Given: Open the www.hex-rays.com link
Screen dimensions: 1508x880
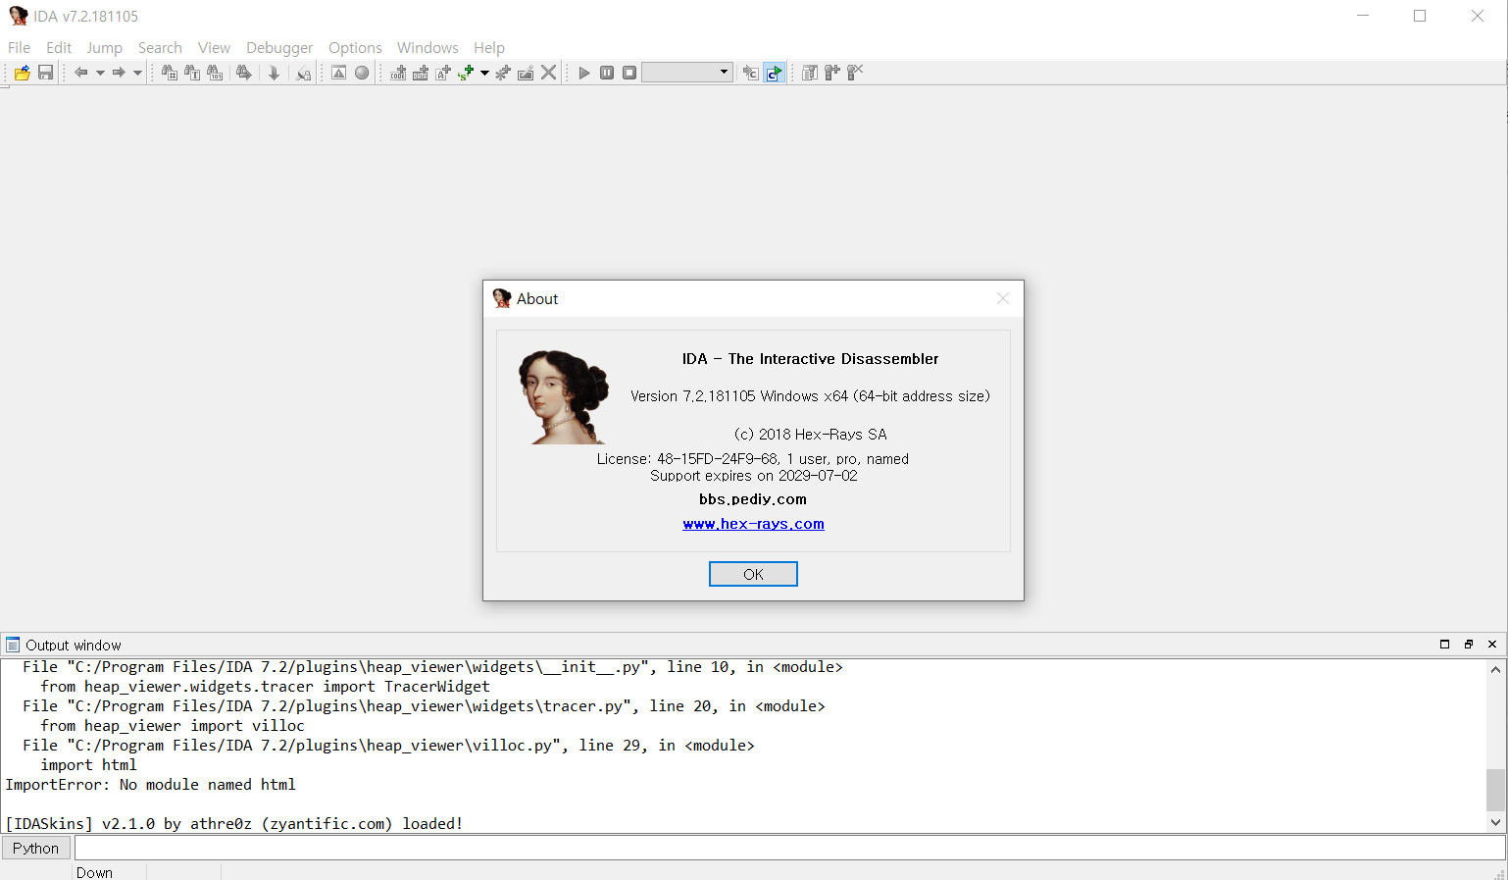Looking at the screenshot, I should coord(753,524).
